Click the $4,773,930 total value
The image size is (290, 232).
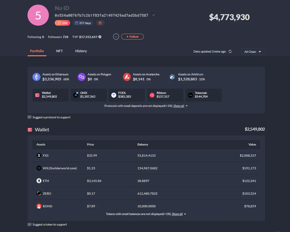coord(229,17)
